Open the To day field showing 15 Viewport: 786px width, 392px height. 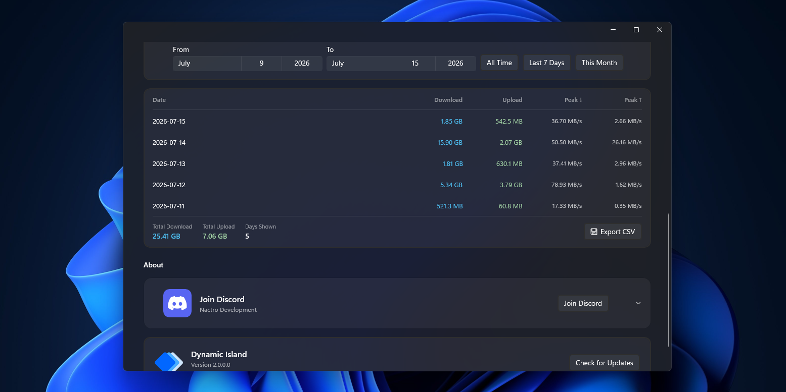415,63
